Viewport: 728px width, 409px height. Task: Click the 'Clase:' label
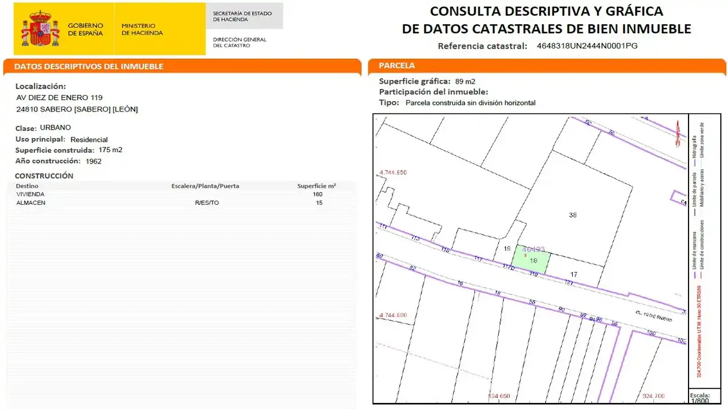point(26,128)
